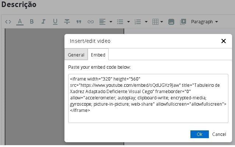Expand the table dropdown arrow
This screenshot has height=147, width=235.
[162, 22]
